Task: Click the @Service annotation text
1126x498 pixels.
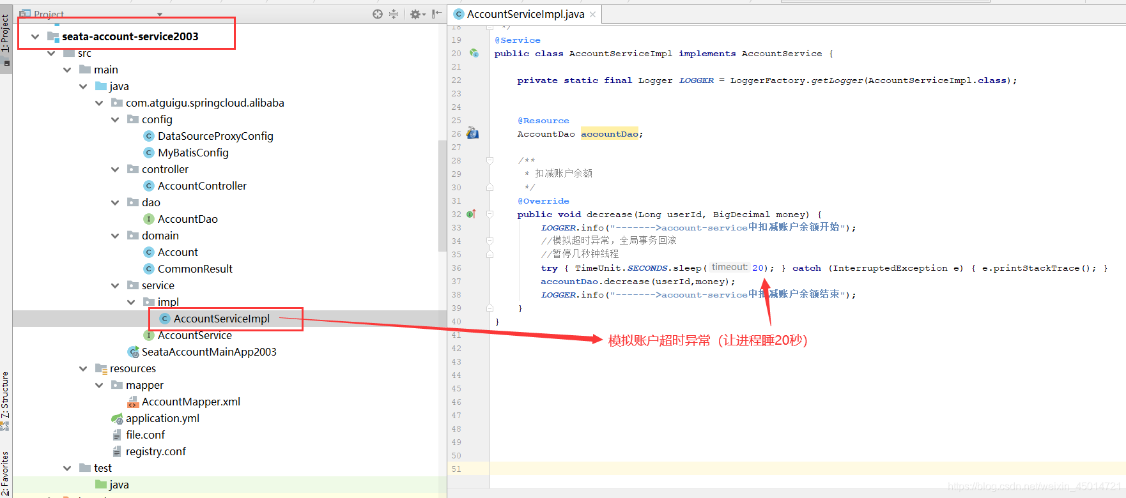Action: pyautogui.click(x=518, y=40)
